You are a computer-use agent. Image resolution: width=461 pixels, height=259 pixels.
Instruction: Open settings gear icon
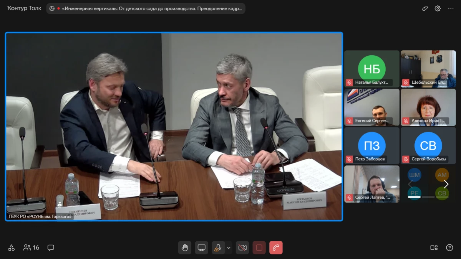pyautogui.click(x=438, y=8)
